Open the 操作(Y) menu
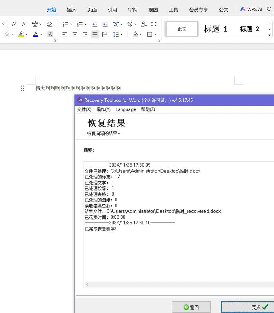274x313 pixels. [x=103, y=109]
